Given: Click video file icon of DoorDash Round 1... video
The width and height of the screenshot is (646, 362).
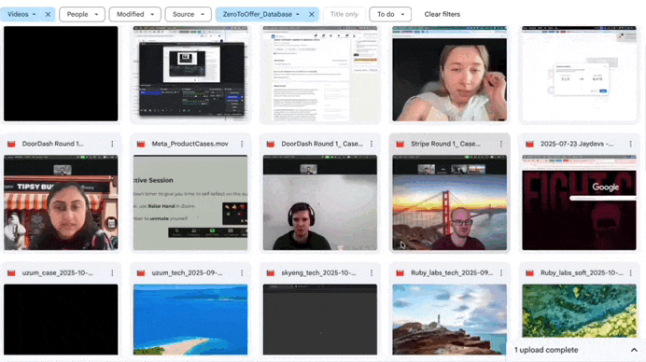Looking at the screenshot, I should [x=11, y=144].
